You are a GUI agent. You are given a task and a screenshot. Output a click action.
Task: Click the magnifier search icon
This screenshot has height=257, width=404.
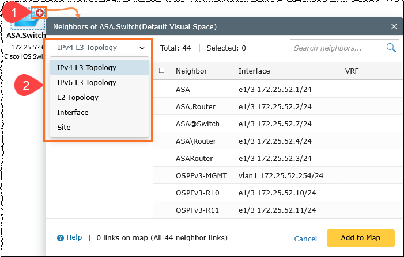[x=391, y=48]
